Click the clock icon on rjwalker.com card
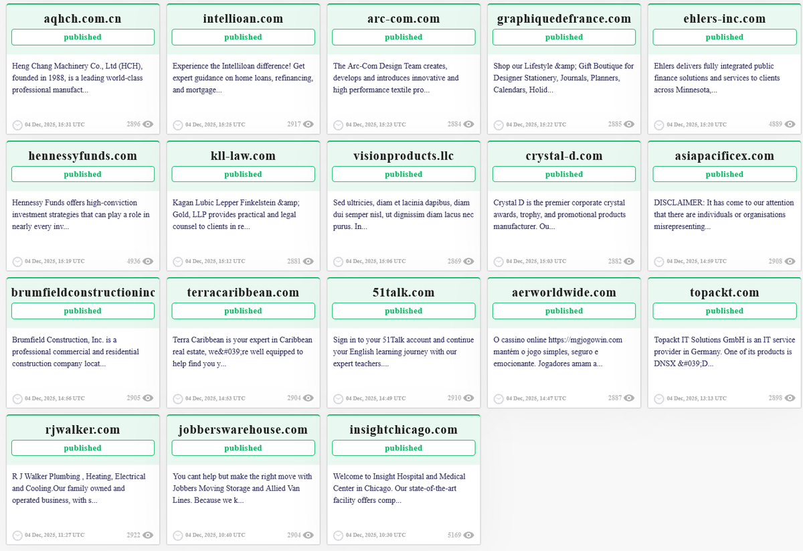803x551 pixels. click(17, 536)
